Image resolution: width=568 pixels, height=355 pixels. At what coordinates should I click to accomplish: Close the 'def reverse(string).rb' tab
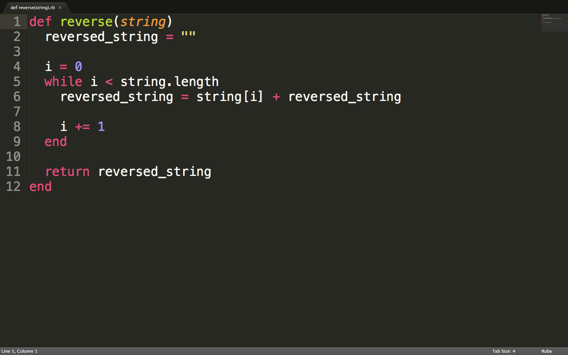click(x=60, y=7)
